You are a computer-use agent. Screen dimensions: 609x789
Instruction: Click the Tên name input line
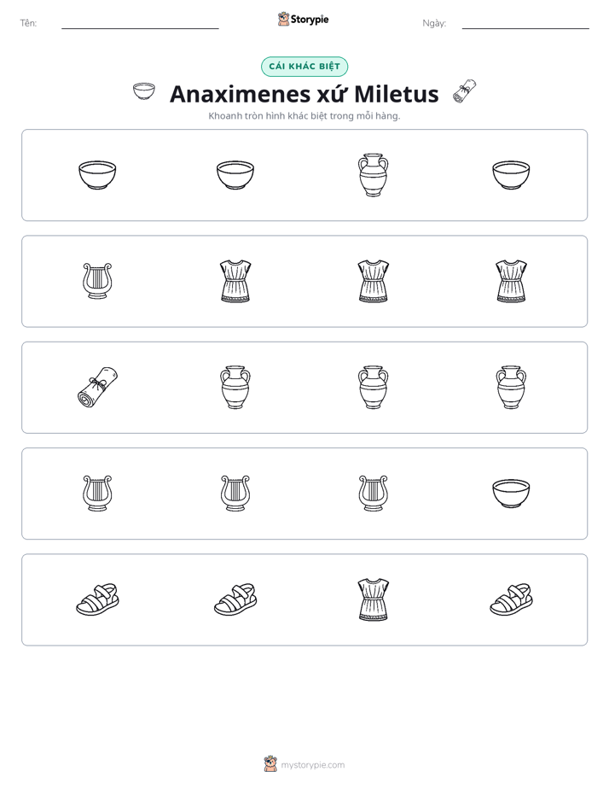(140, 23)
